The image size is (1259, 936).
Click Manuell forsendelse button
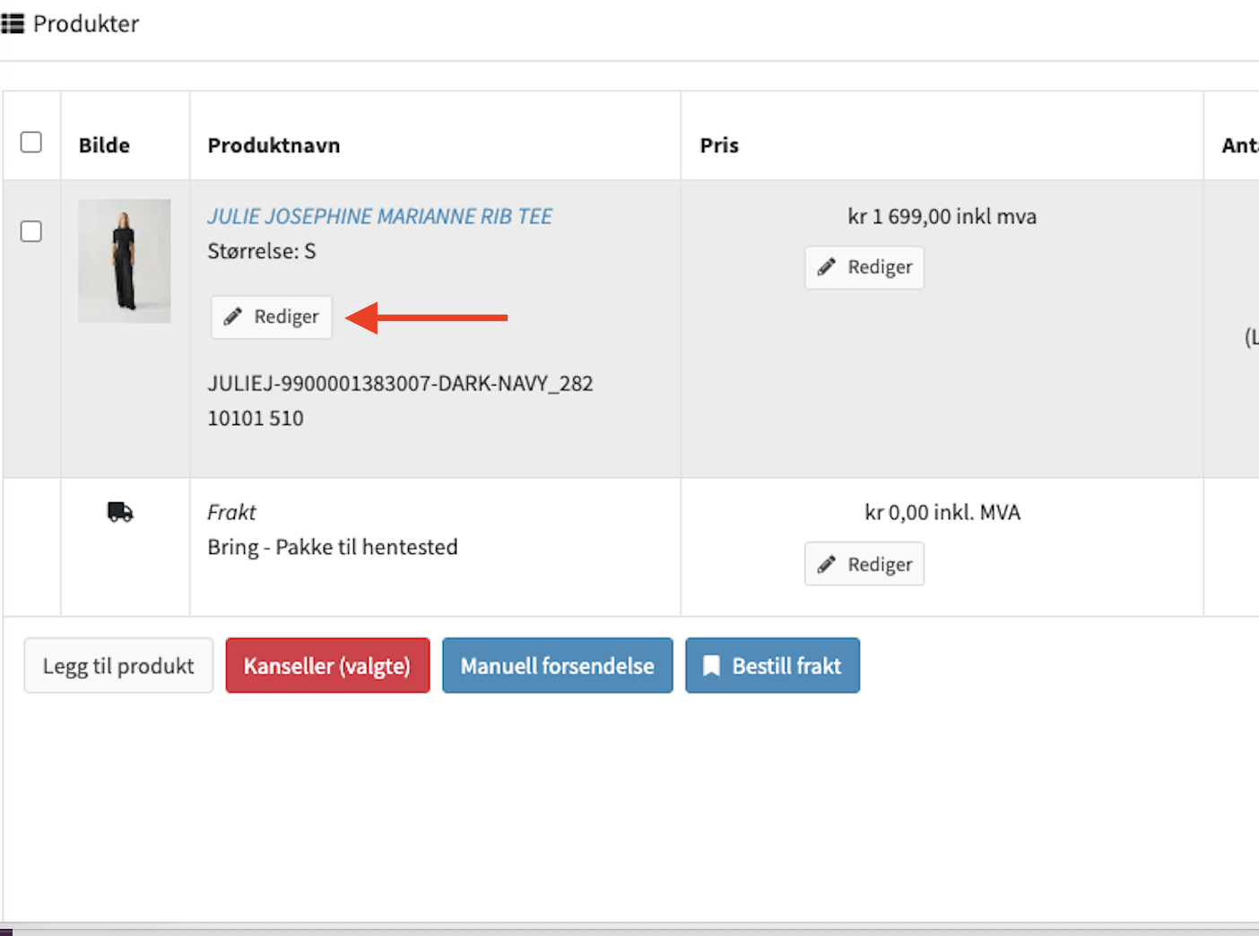557,666
